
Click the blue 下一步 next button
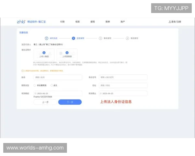(x=70, y=102)
